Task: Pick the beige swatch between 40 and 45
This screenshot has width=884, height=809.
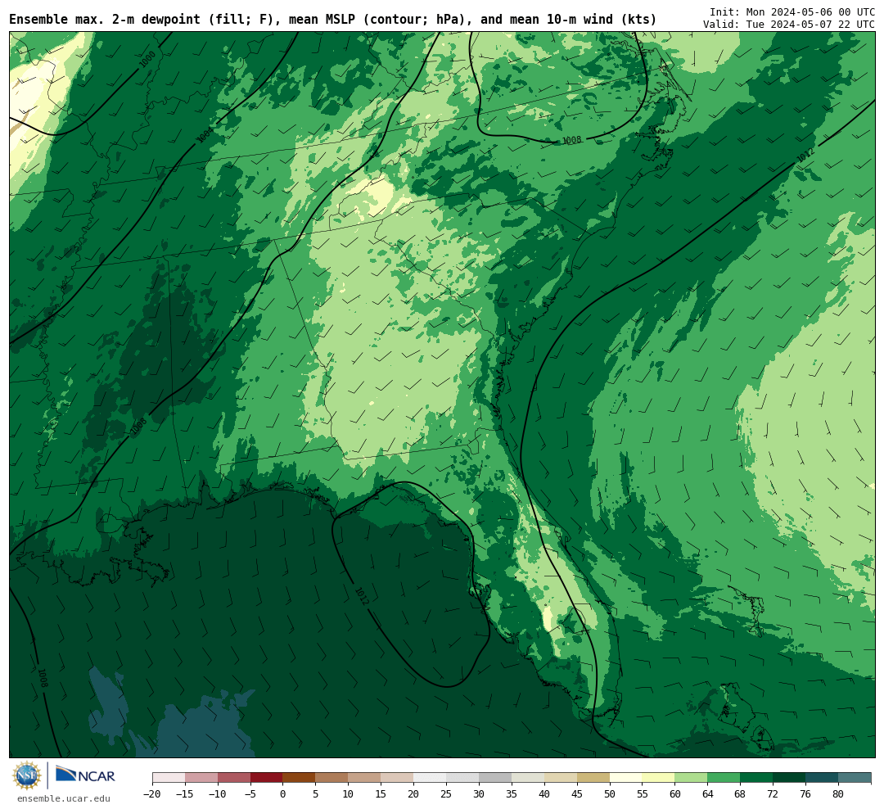Action: tap(561, 778)
